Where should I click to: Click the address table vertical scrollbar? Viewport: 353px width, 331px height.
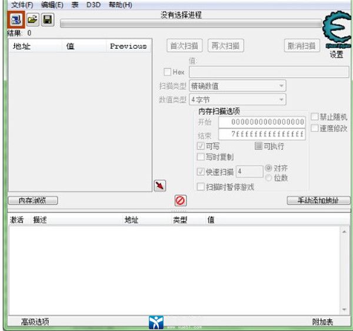(x=345, y=271)
